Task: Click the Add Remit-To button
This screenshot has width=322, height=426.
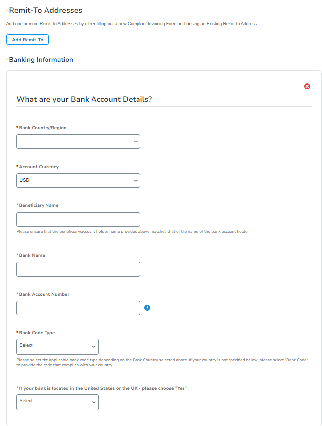Action: click(27, 39)
